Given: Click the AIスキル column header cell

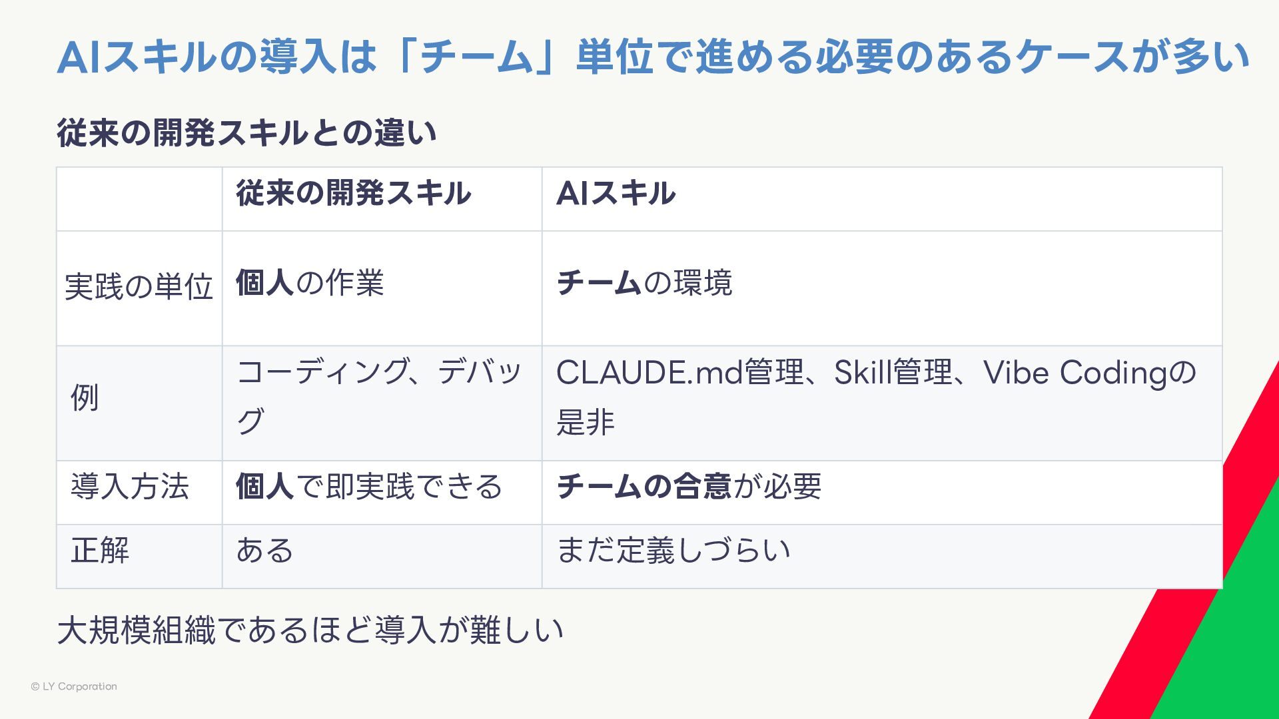Looking at the screenshot, I should 616,194.
